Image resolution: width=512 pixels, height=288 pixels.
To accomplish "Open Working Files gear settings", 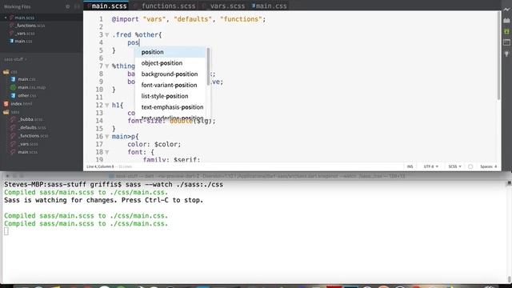I will (67, 6).
